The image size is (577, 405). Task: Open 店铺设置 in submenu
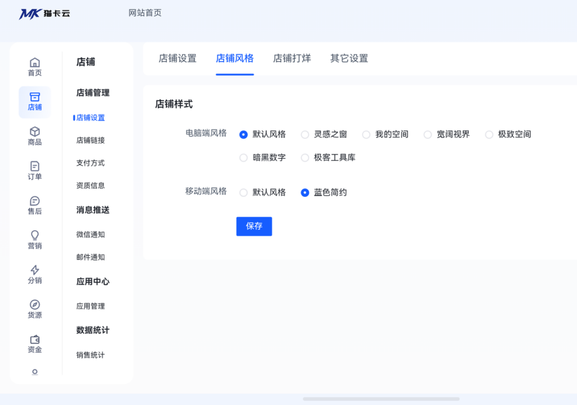pyautogui.click(x=91, y=117)
